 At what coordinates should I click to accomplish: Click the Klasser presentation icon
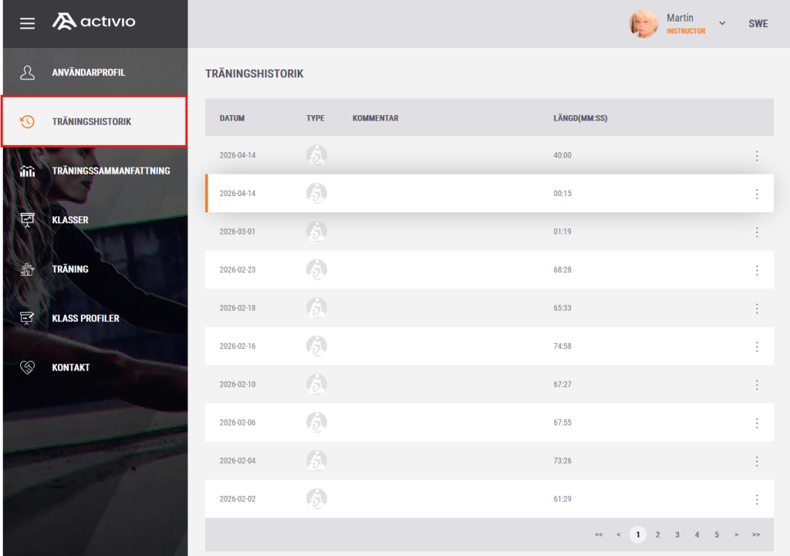click(x=27, y=220)
